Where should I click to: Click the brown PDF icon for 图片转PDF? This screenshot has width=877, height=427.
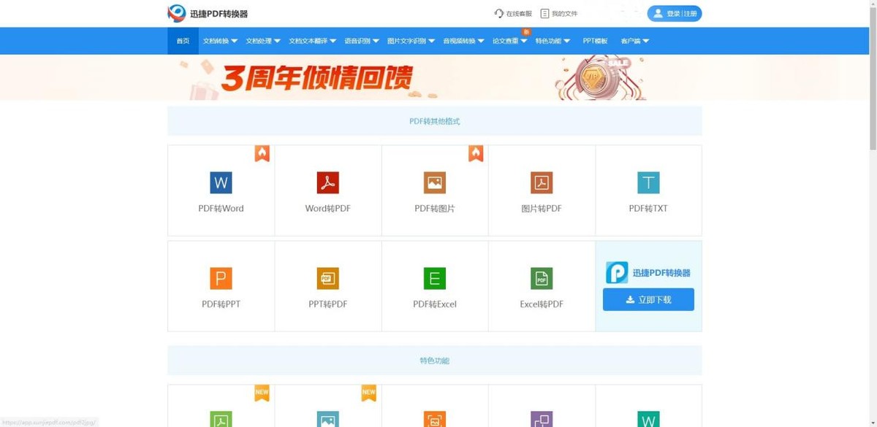pos(542,182)
